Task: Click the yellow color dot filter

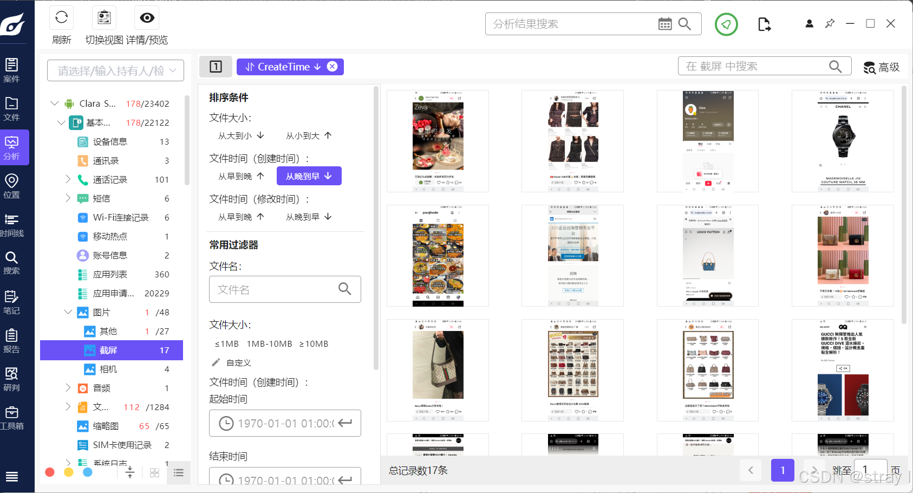Action: pos(69,472)
